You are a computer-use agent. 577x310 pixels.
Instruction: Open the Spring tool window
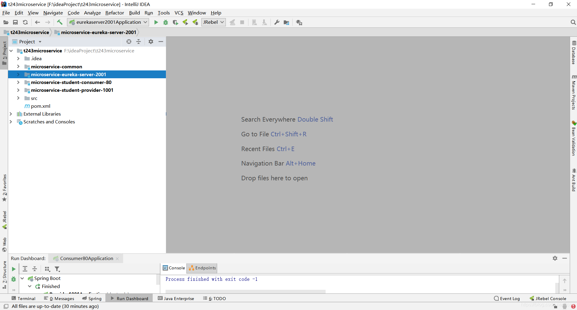tap(92, 299)
